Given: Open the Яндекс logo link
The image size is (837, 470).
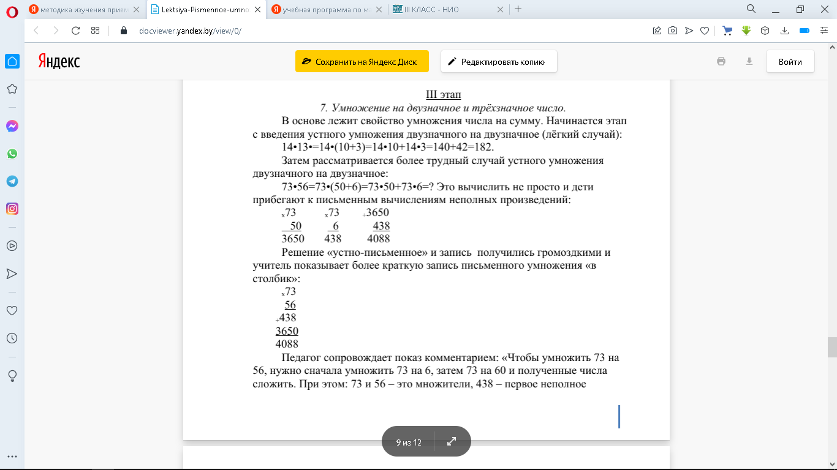Looking at the screenshot, I should (59, 61).
